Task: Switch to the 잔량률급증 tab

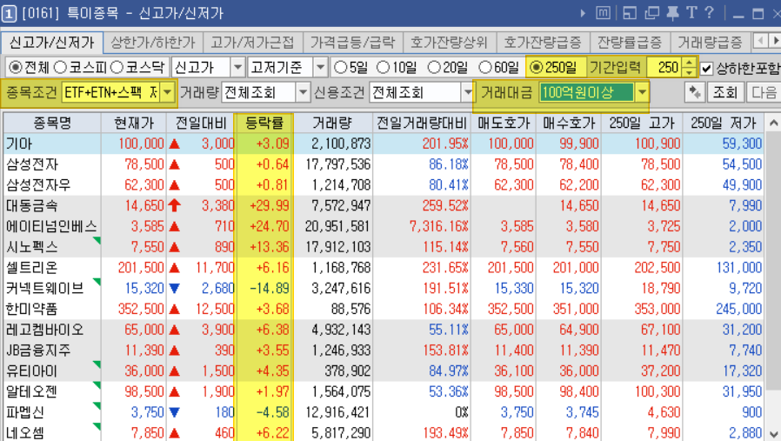Action: click(x=630, y=43)
